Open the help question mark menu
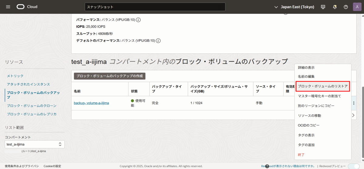 point(346,7)
